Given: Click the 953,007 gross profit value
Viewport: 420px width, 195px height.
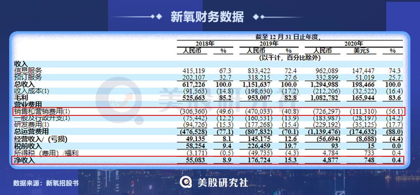Looking at the screenshot, I should click(x=259, y=98).
